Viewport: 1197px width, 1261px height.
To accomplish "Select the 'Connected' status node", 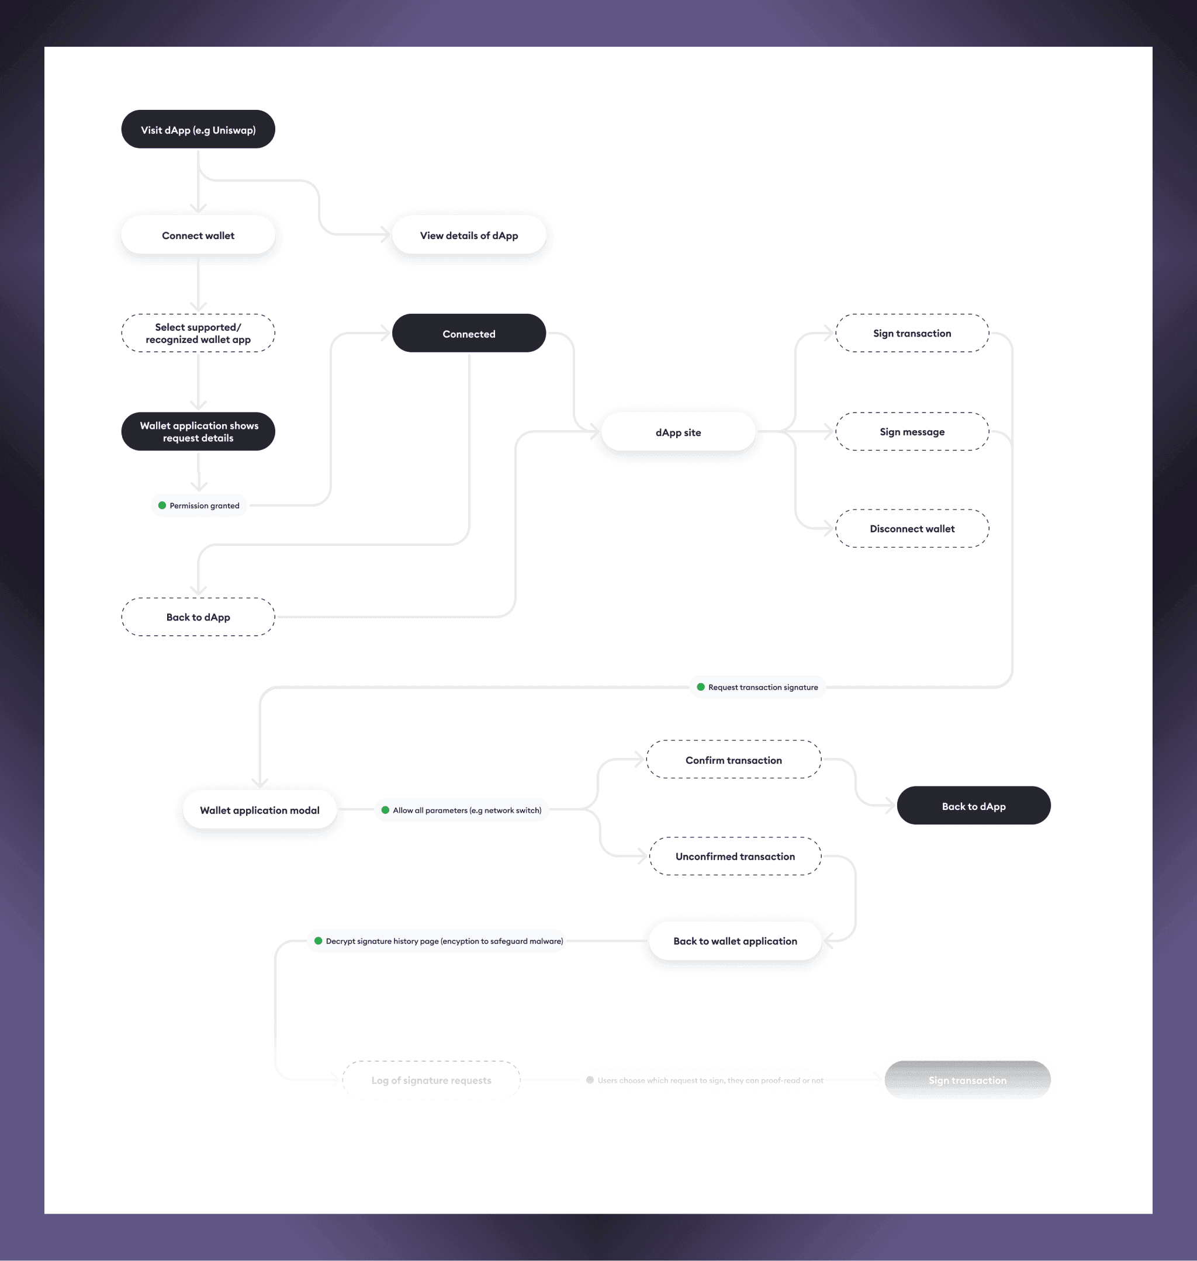I will pos(468,333).
